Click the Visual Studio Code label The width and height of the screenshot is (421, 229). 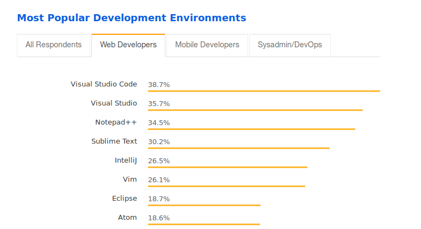(x=104, y=84)
